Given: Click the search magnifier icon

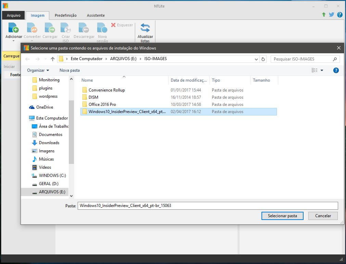Looking at the screenshot, I should pyautogui.click(x=335, y=59).
